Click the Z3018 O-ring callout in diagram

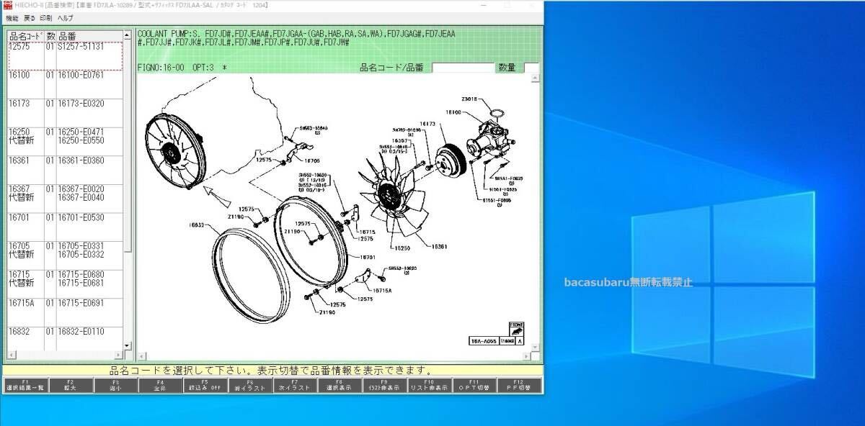click(x=470, y=99)
